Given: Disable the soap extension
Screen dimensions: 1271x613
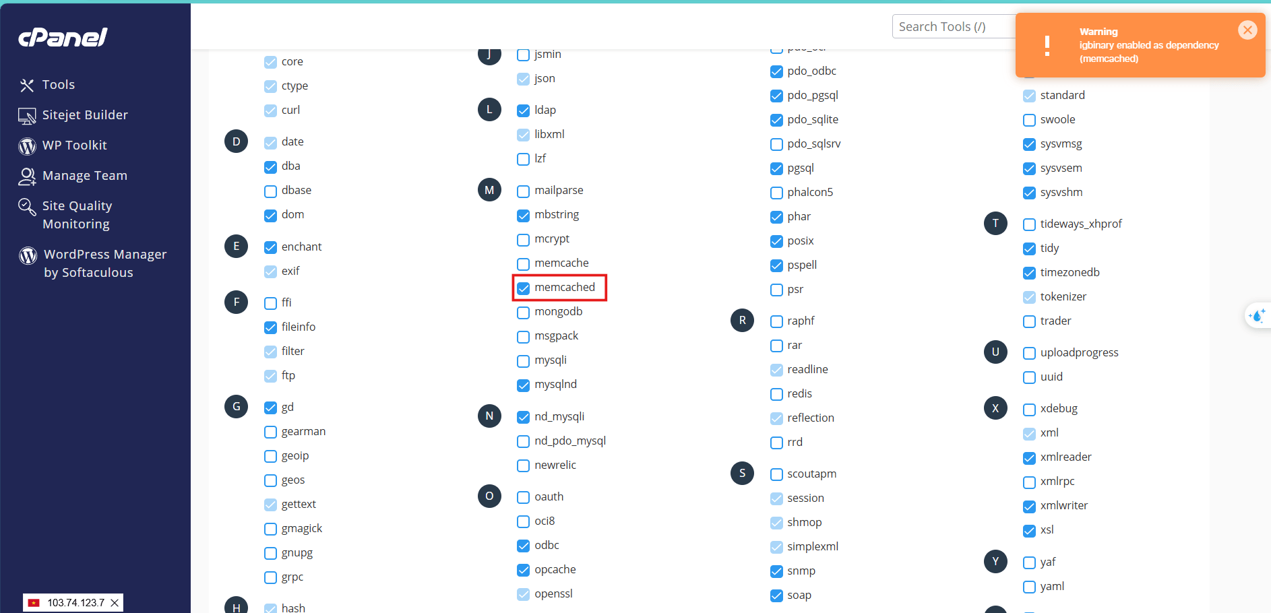Looking at the screenshot, I should coord(776,596).
